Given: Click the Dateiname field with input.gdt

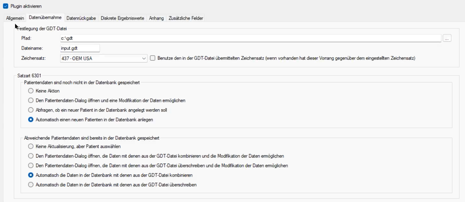Looking at the screenshot, I should [80, 48].
